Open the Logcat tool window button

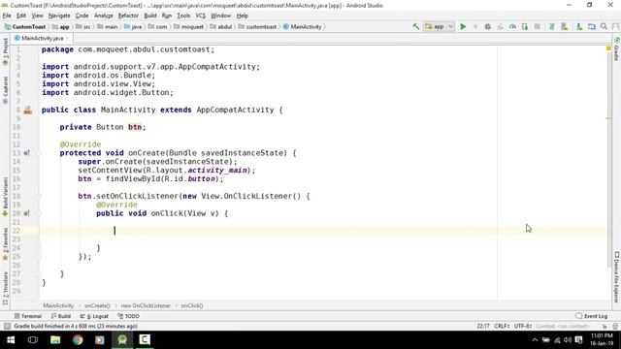94,316
